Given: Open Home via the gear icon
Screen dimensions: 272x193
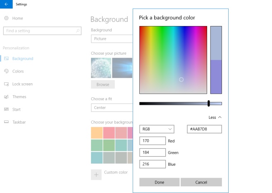Looking at the screenshot, I should (x=7, y=18).
